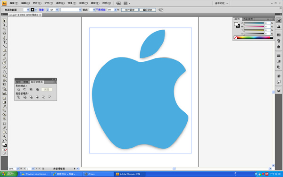
Task: Click the Preferences button in control bar
Action: click(148, 10)
